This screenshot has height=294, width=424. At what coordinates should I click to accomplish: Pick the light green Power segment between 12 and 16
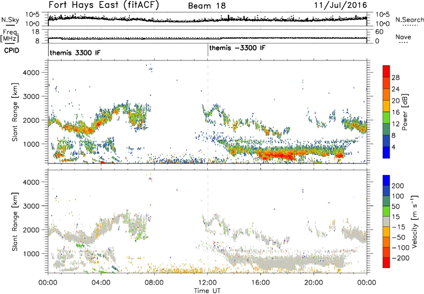click(x=386, y=117)
